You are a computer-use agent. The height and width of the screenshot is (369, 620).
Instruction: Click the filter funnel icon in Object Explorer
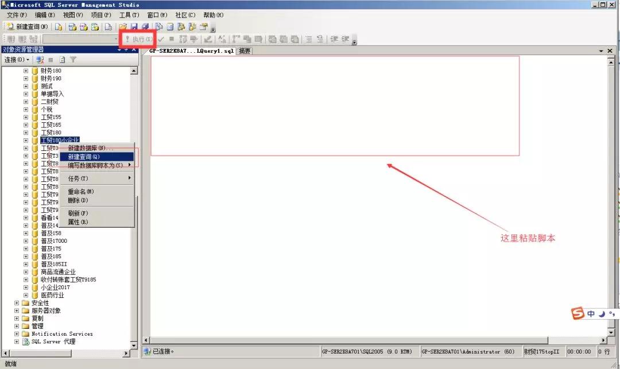coord(73,59)
